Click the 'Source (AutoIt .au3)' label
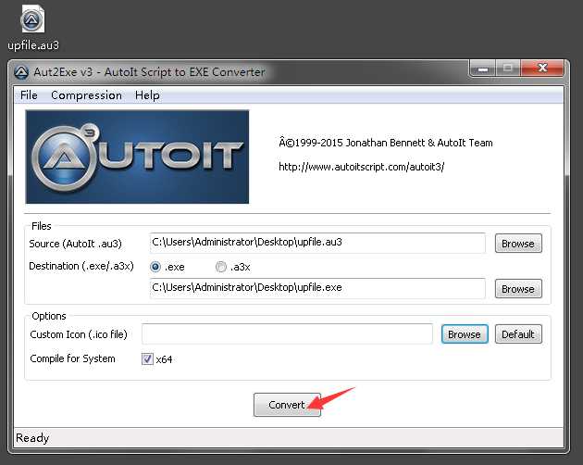The image size is (583, 465). (76, 244)
